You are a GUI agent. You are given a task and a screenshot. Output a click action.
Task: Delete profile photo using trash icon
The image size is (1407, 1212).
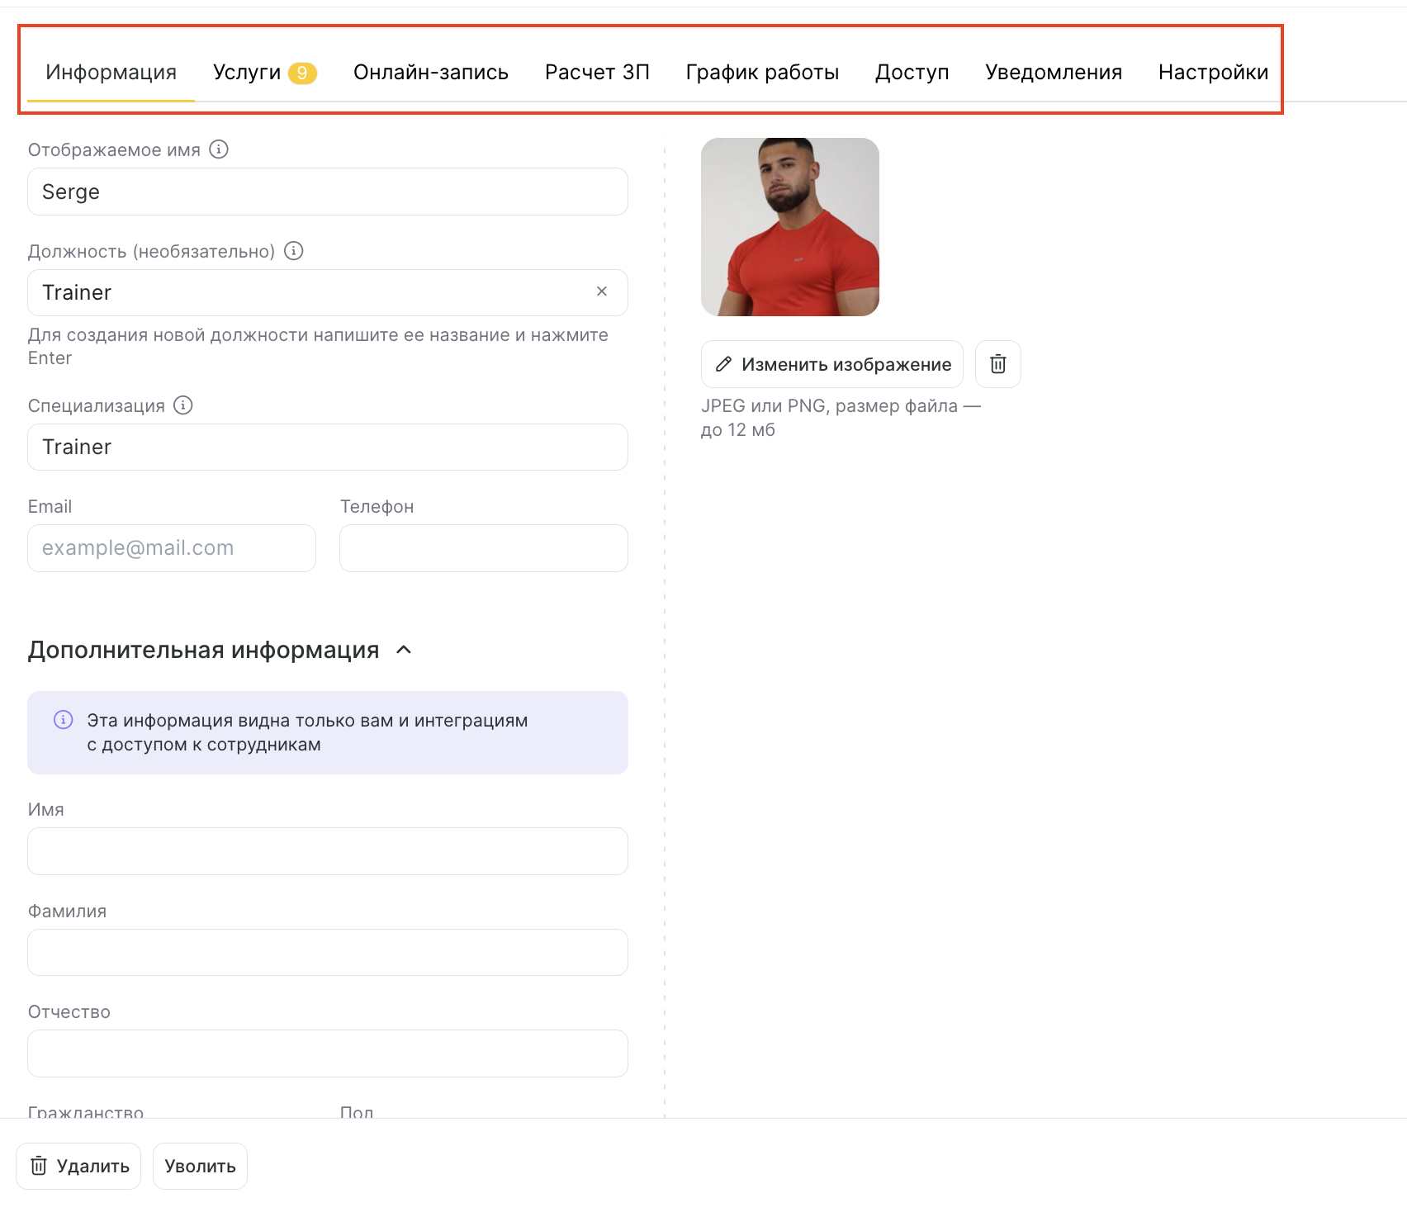coord(997,364)
